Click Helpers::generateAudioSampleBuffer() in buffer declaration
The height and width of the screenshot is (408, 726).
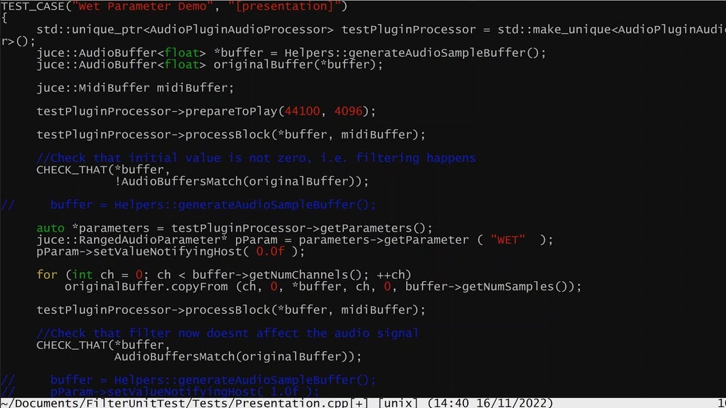[412, 53]
